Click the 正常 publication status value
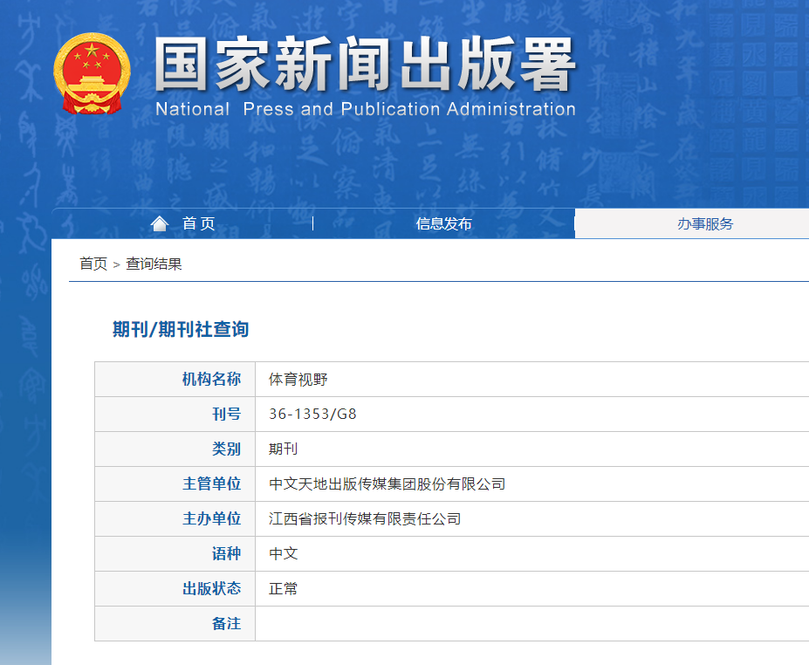Image resolution: width=809 pixels, height=665 pixels. pyautogui.click(x=283, y=589)
